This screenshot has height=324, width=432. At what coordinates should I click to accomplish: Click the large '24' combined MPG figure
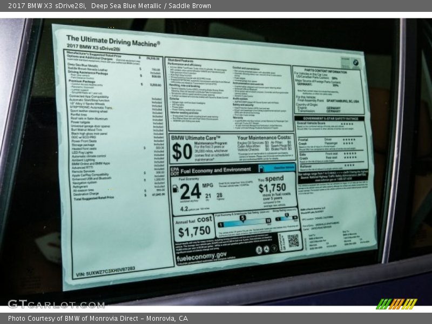point(190,192)
